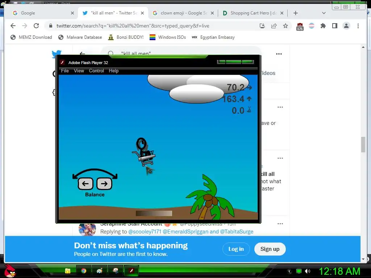Click the Flash Player title bar icon

click(x=62, y=62)
